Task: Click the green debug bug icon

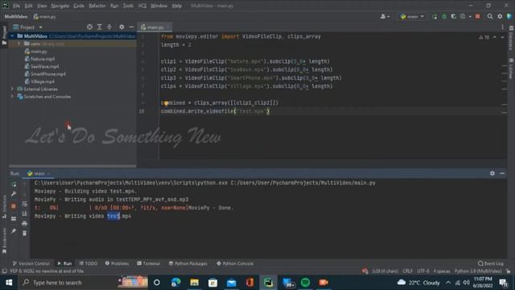Action: pyautogui.click(x=444, y=16)
